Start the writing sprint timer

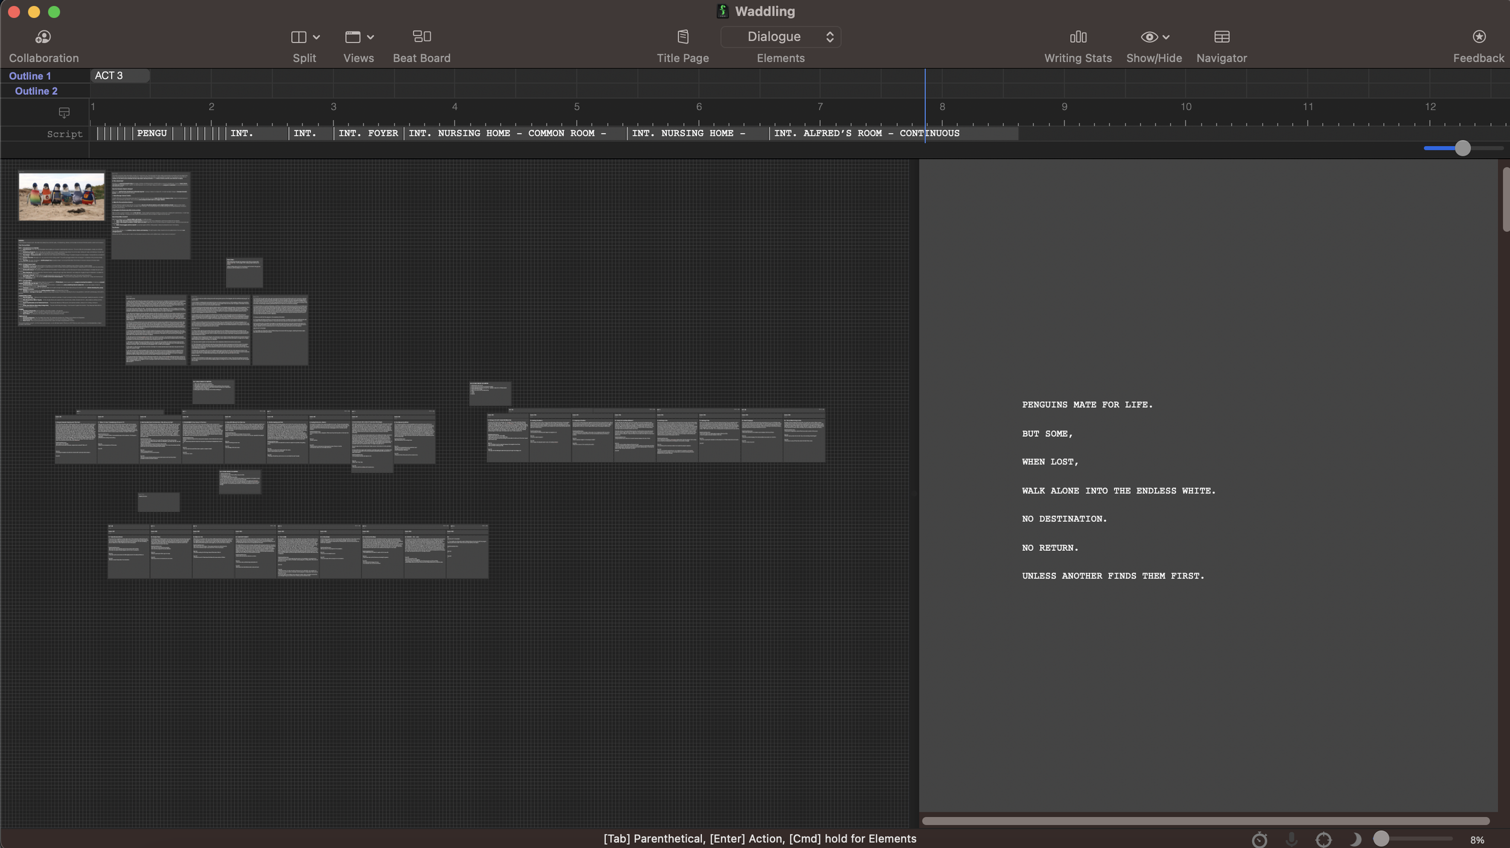pyautogui.click(x=1259, y=839)
